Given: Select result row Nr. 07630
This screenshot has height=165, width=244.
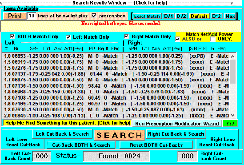Looking at the screenshot, I should [x=116, y=110].
